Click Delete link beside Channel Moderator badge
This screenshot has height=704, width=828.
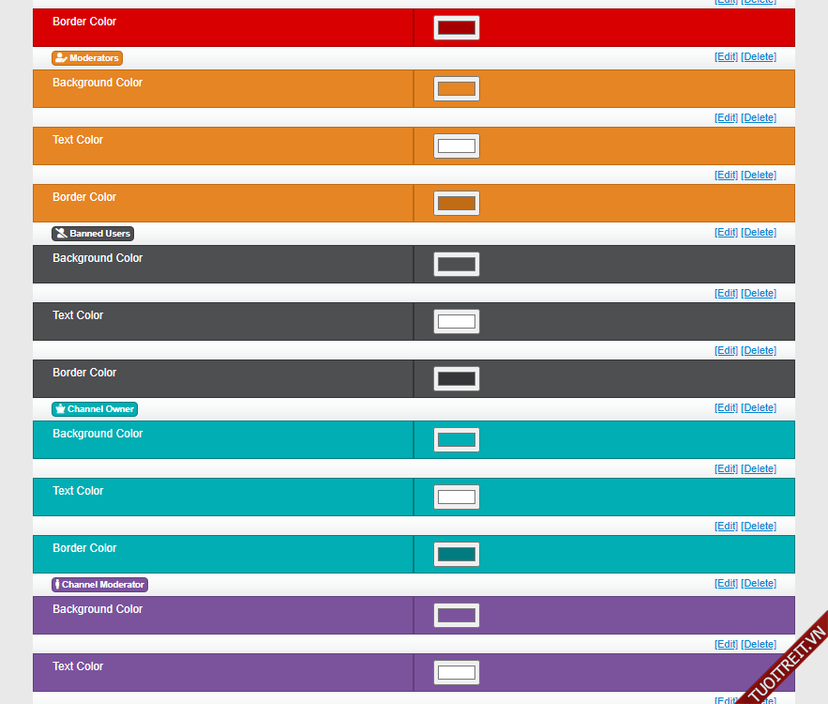point(759,584)
